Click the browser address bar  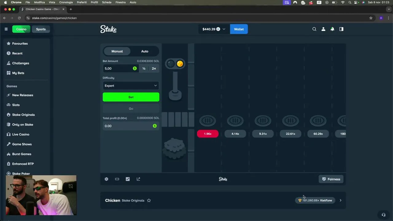[x=196, y=18]
